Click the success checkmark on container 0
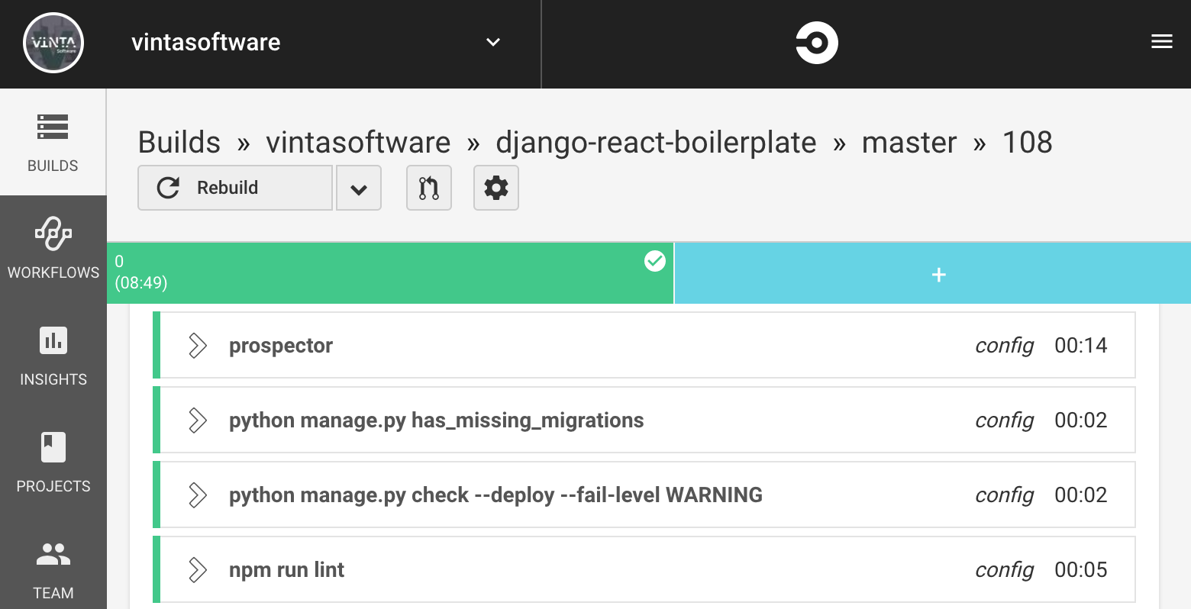Image resolution: width=1191 pixels, height=609 pixels. [x=655, y=261]
